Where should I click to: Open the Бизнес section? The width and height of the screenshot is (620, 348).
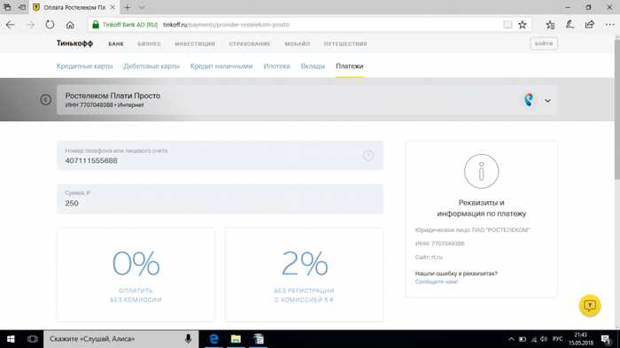click(x=149, y=44)
